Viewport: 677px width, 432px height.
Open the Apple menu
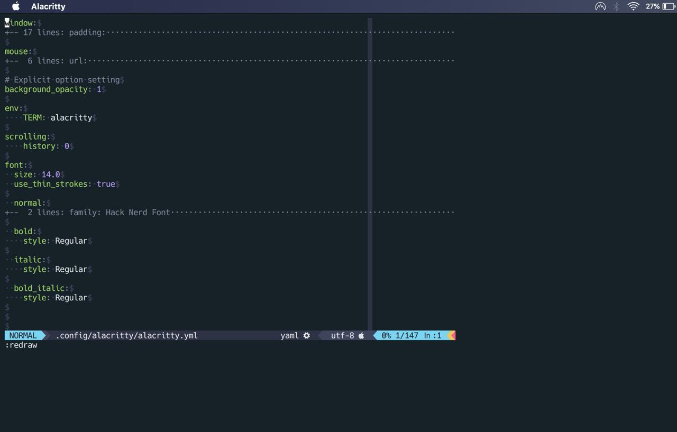[x=16, y=6]
